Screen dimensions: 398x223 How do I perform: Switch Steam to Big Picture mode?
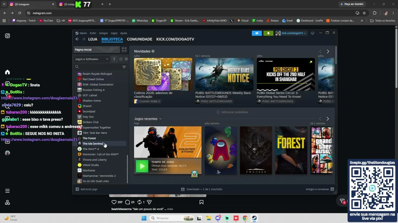pyautogui.click(x=312, y=33)
